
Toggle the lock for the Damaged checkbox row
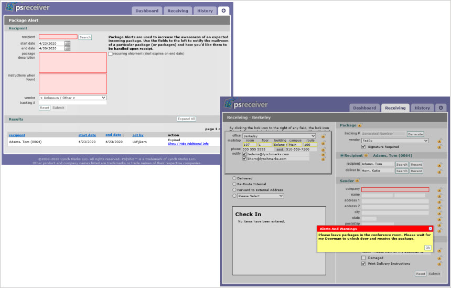[439, 258]
